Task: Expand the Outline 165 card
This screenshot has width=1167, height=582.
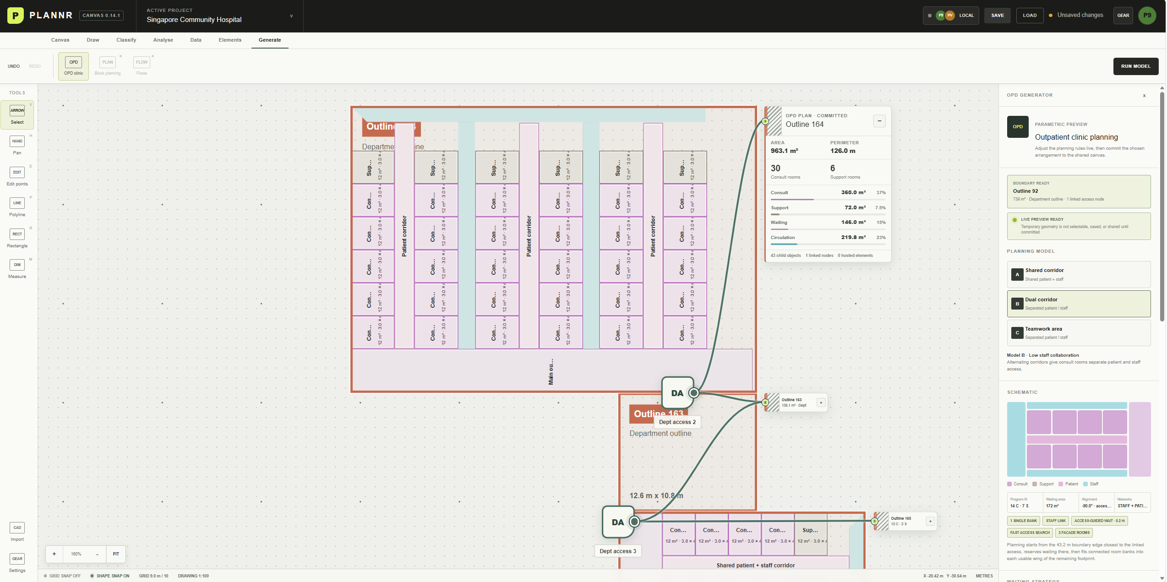Action: [x=930, y=521]
